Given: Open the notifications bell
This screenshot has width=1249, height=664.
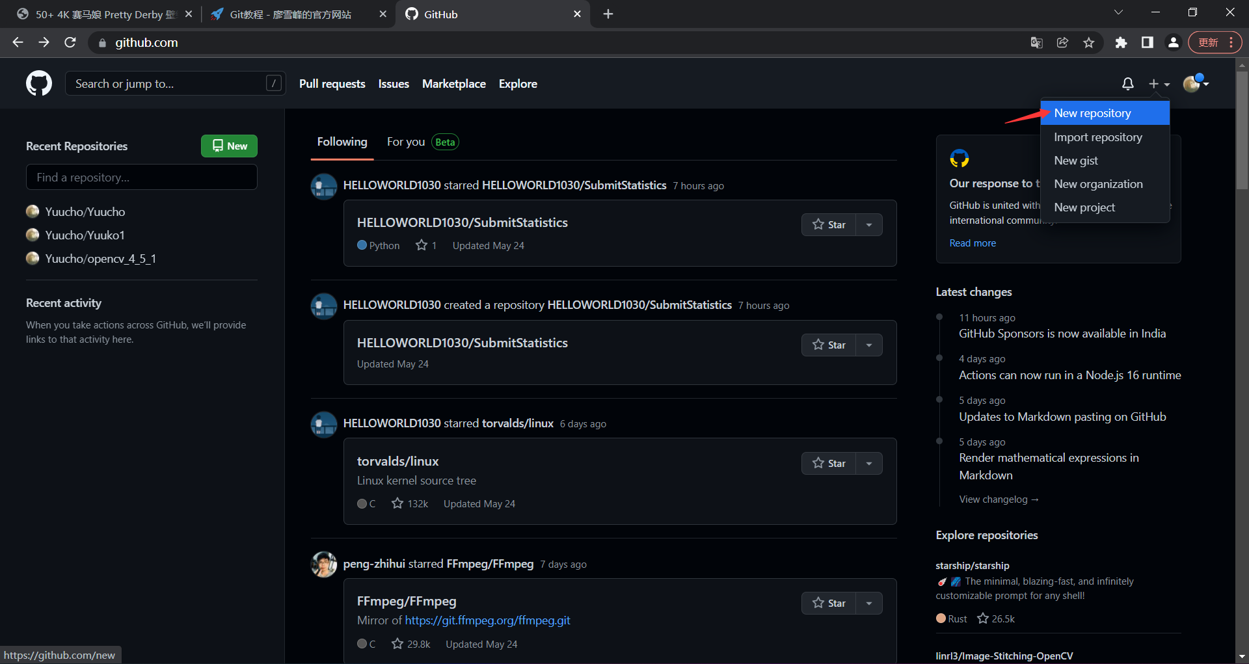Looking at the screenshot, I should pyautogui.click(x=1128, y=84).
